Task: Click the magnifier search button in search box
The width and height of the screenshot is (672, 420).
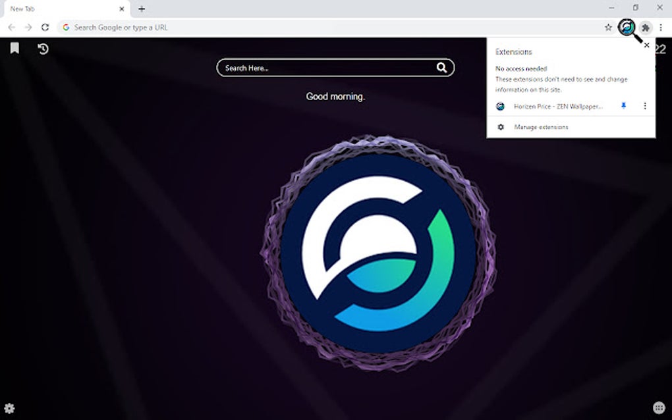Action: pos(441,68)
